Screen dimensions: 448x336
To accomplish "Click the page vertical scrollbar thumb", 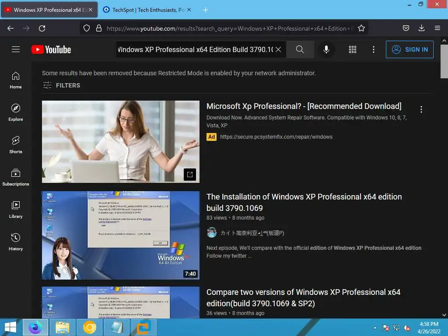I will (x=444, y=61).
